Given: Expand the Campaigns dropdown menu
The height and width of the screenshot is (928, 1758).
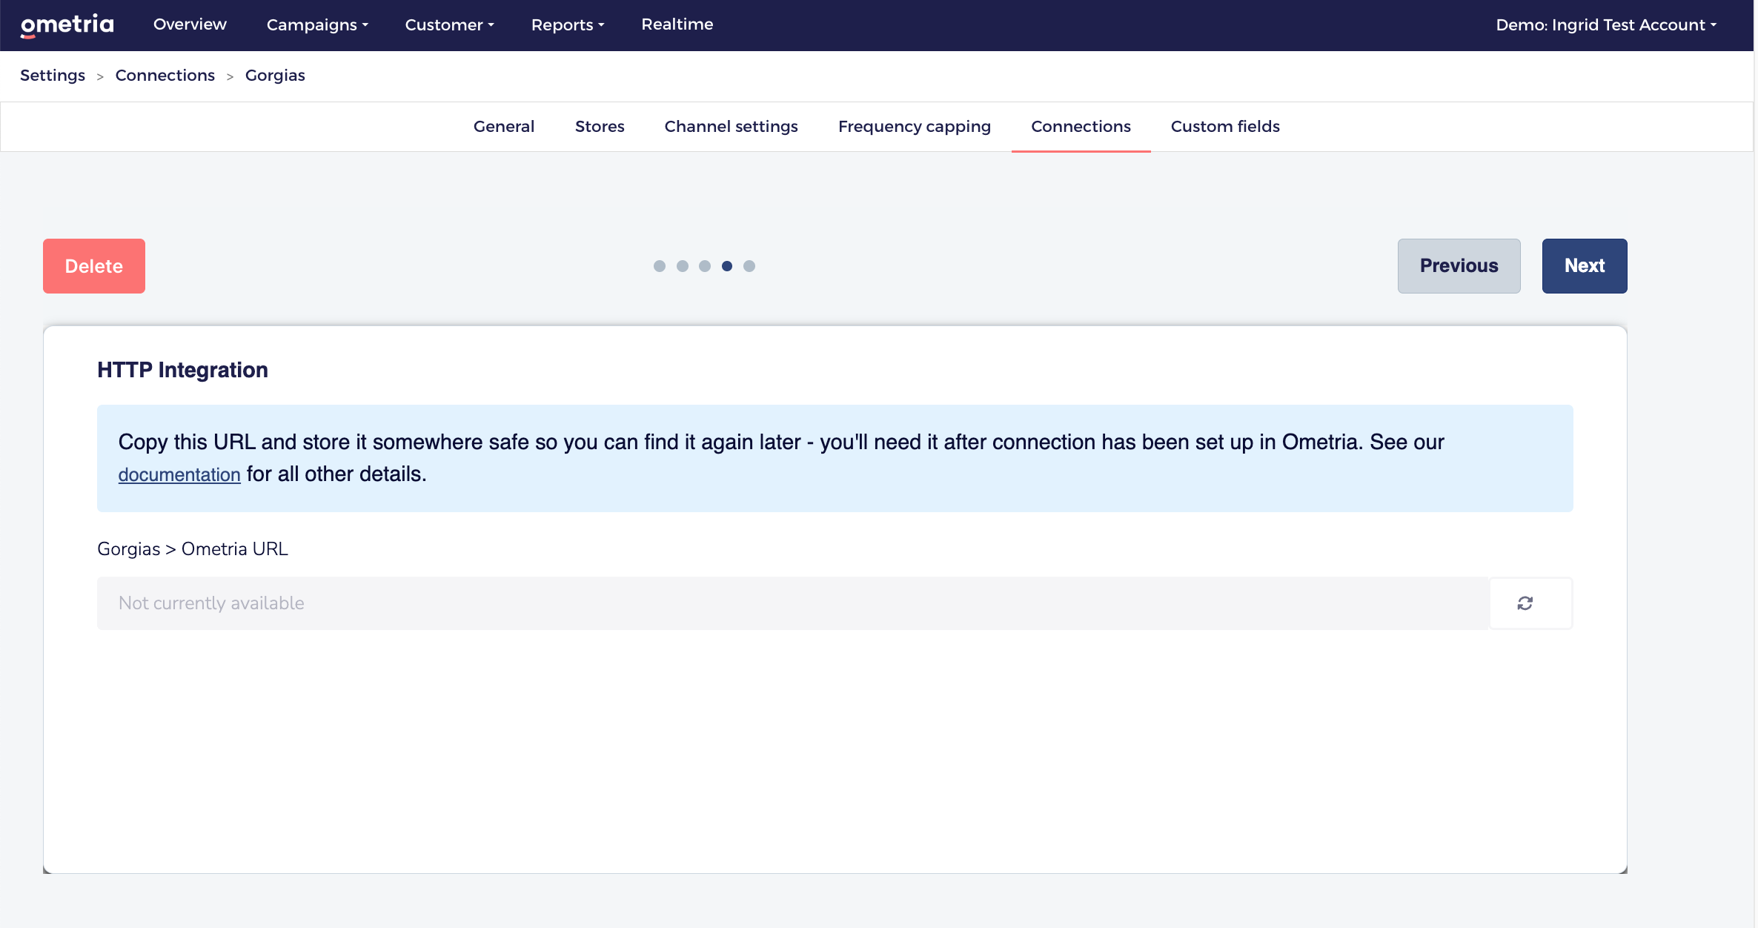Looking at the screenshot, I should pos(317,24).
